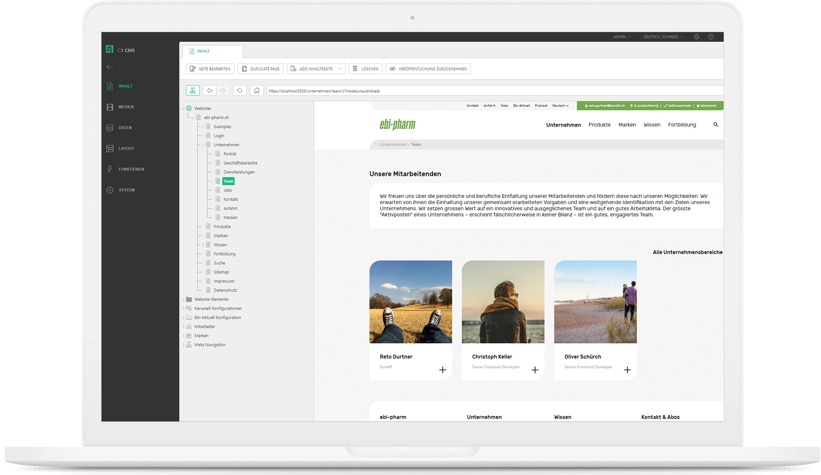Expand the Meta Navigation node
The image size is (821, 475).
point(183,345)
